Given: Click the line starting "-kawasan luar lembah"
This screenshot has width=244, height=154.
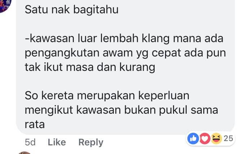Looking at the screenshot, I should 124,38.
